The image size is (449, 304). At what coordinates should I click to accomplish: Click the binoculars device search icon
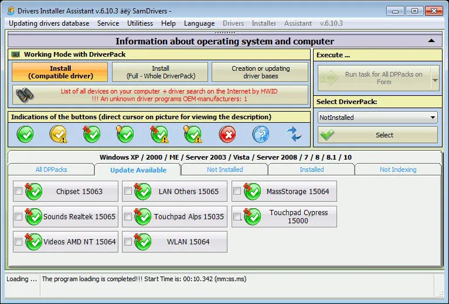[25, 95]
